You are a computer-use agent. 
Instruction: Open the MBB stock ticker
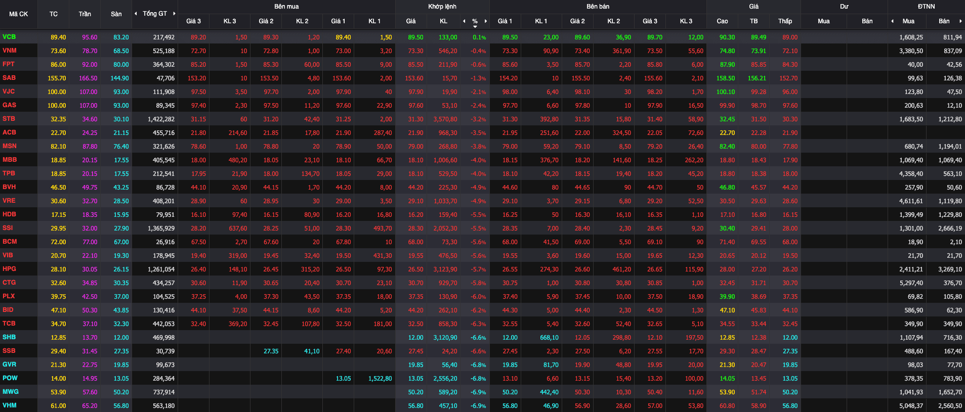[10, 160]
